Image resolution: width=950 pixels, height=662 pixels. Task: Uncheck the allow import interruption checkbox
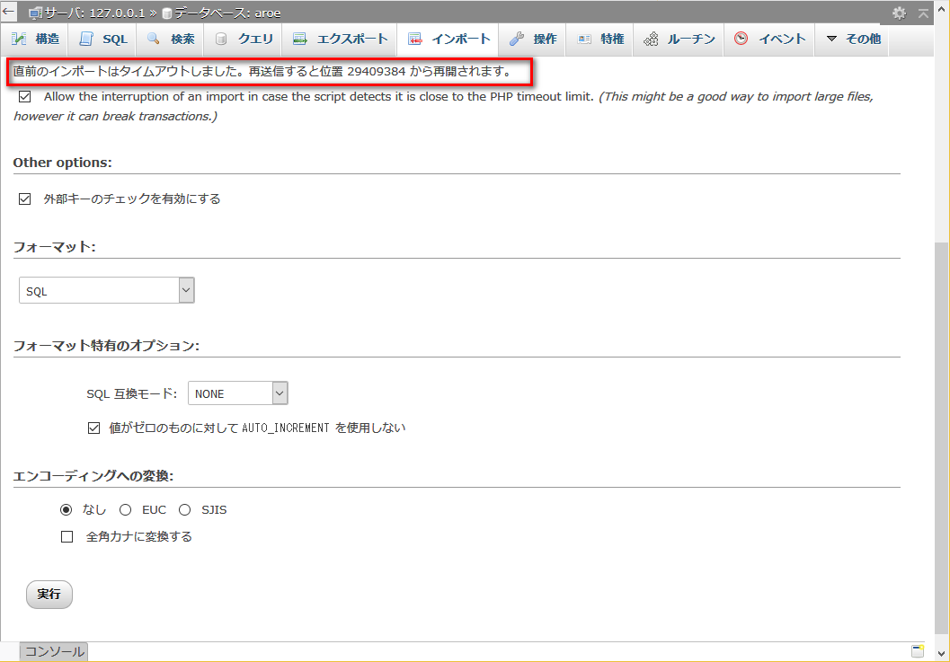[x=25, y=96]
